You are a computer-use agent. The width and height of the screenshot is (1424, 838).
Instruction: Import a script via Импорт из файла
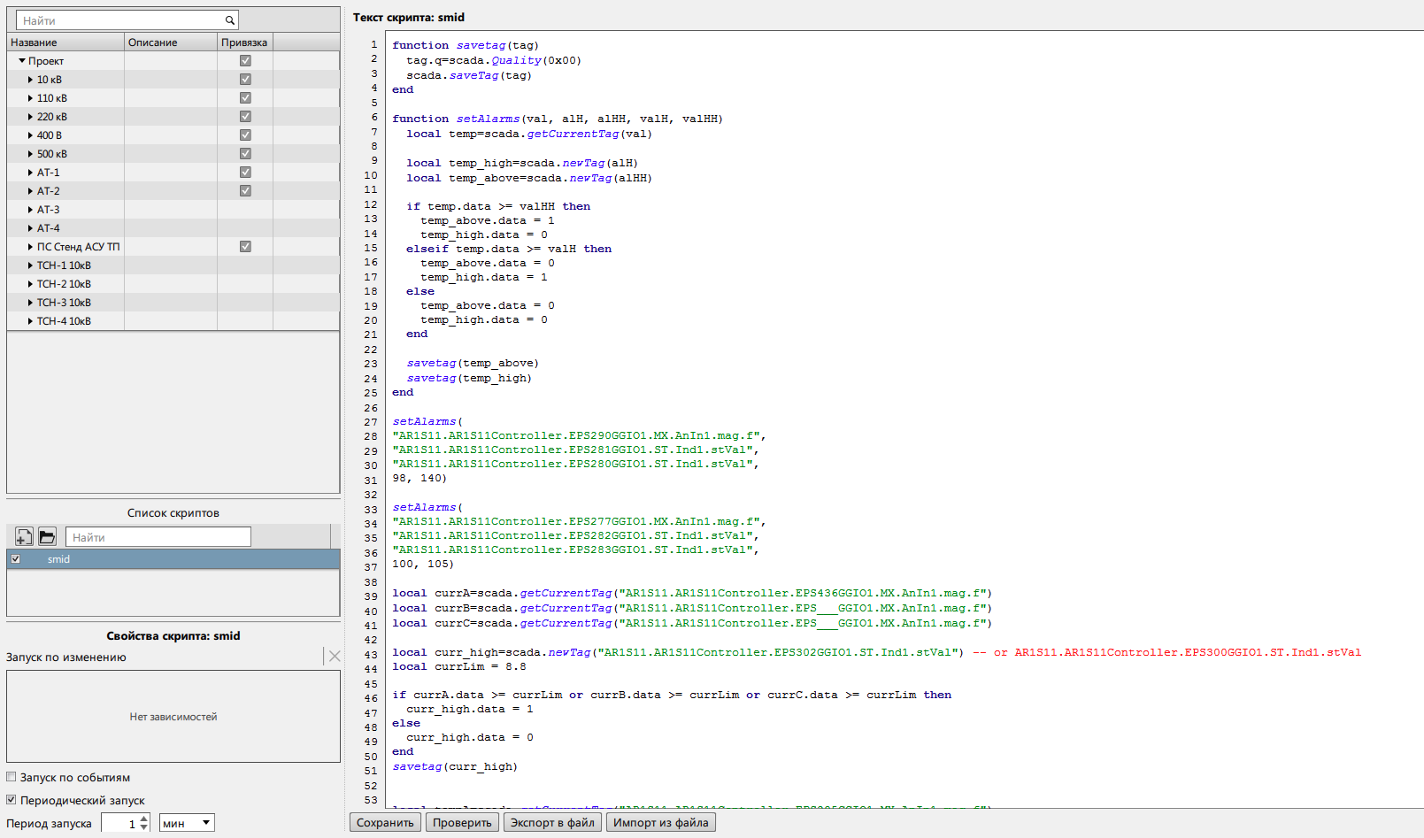(659, 822)
